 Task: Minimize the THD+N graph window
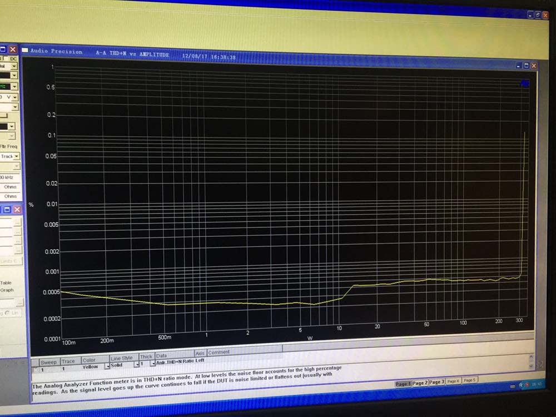(519, 66)
